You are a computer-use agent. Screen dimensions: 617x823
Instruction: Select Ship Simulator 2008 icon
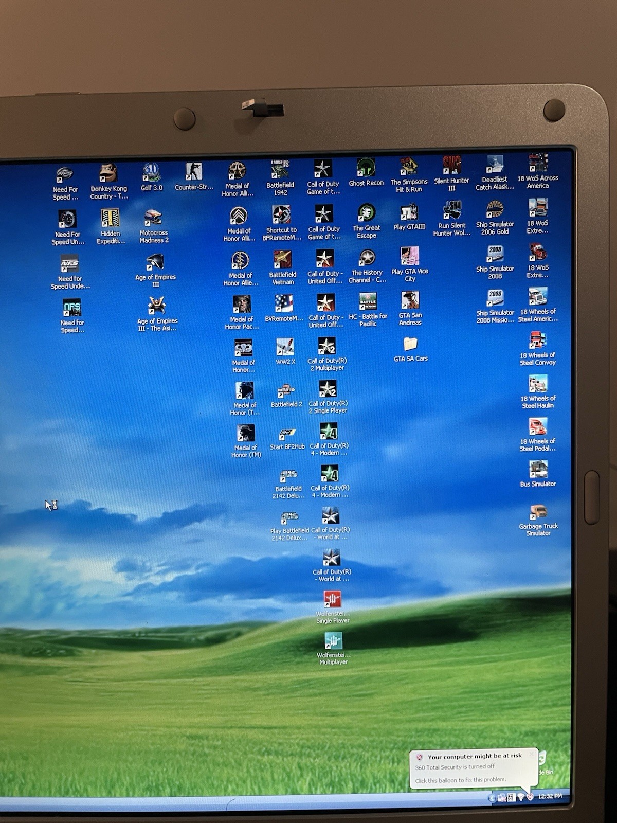[495, 262]
